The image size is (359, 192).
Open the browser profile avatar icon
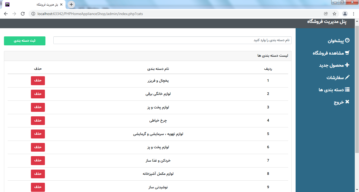(x=345, y=14)
